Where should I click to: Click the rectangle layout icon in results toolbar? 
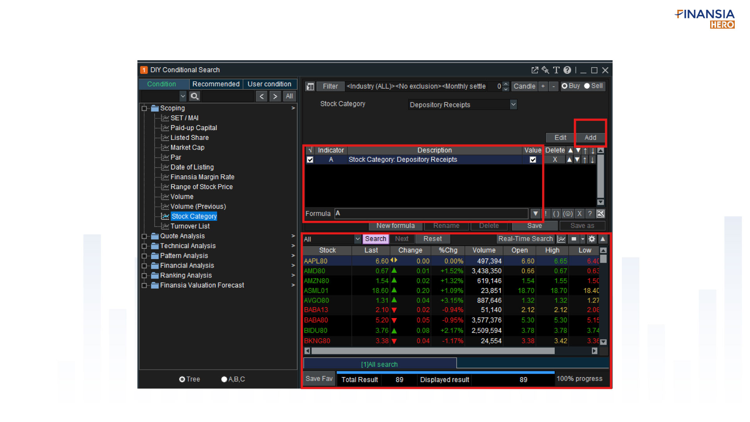point(574,239)
